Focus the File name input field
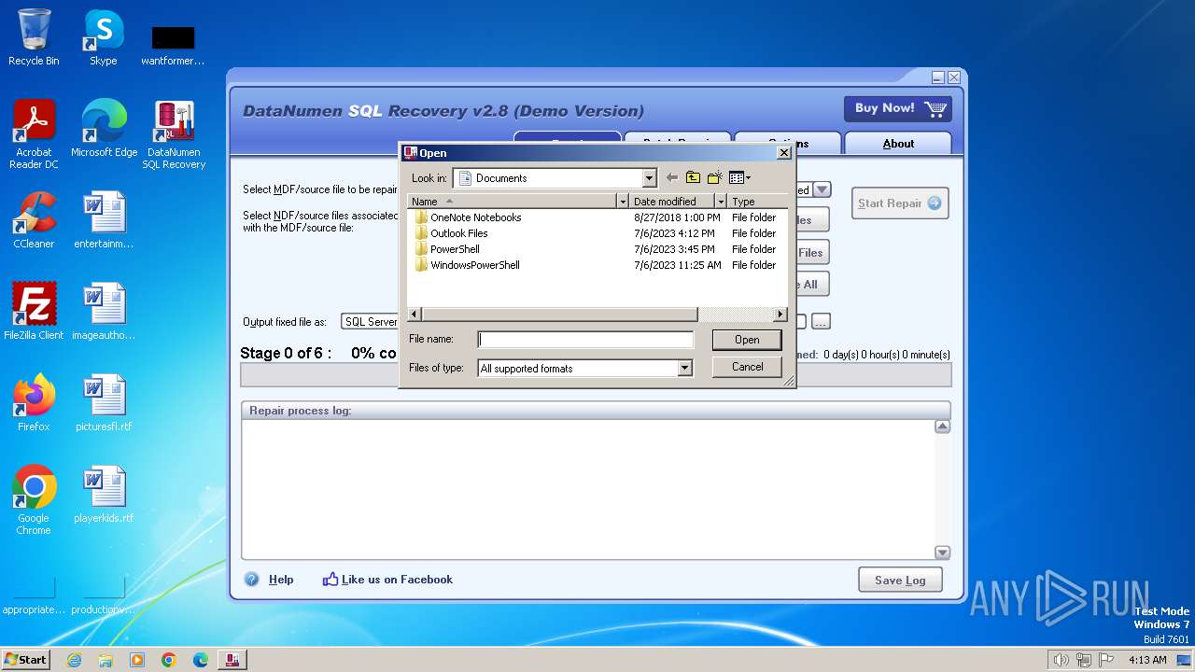The image size is (1195, 672). pos(585,341)
